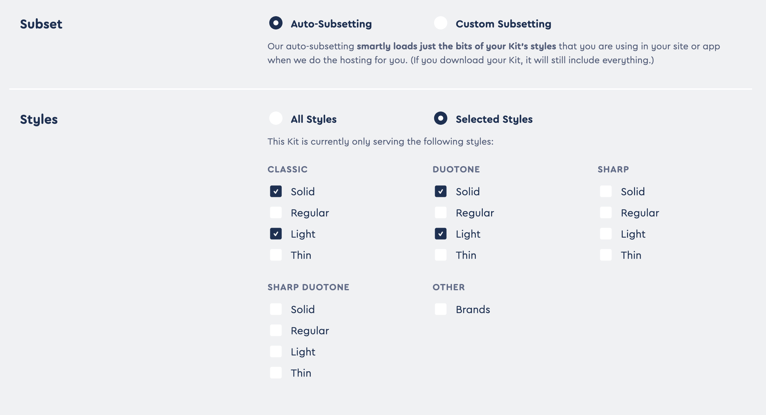Screen dimensions: 766x415
Task: Check the Brands checkbox under Other
Action: pyautogui.click(x=441, y=309)
